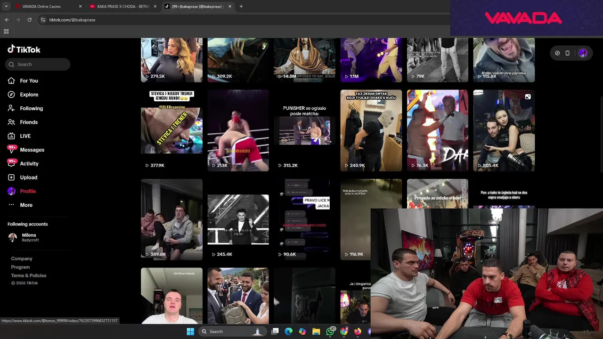Open Copilot from the taskbar
This screenshot has width=603, height=339.
pos(302,331)
